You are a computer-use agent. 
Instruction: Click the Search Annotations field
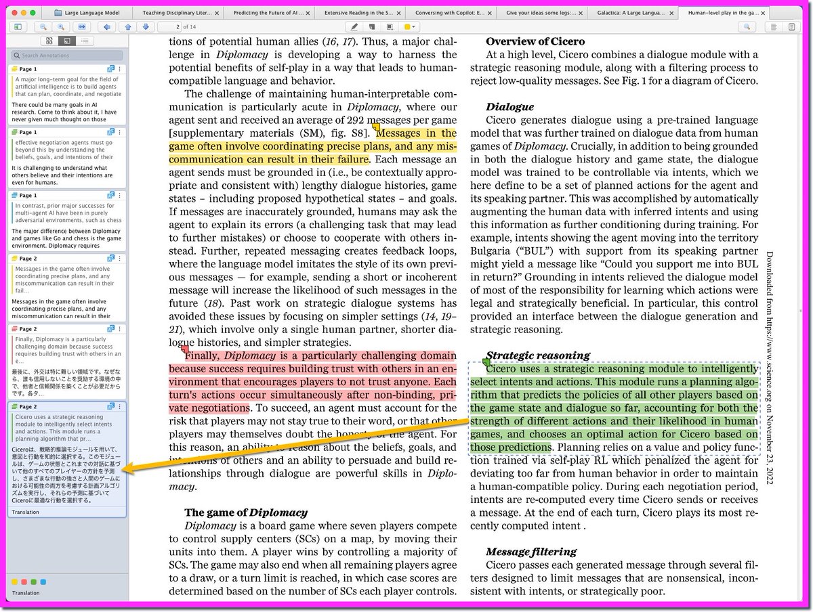tap(68, 56)
